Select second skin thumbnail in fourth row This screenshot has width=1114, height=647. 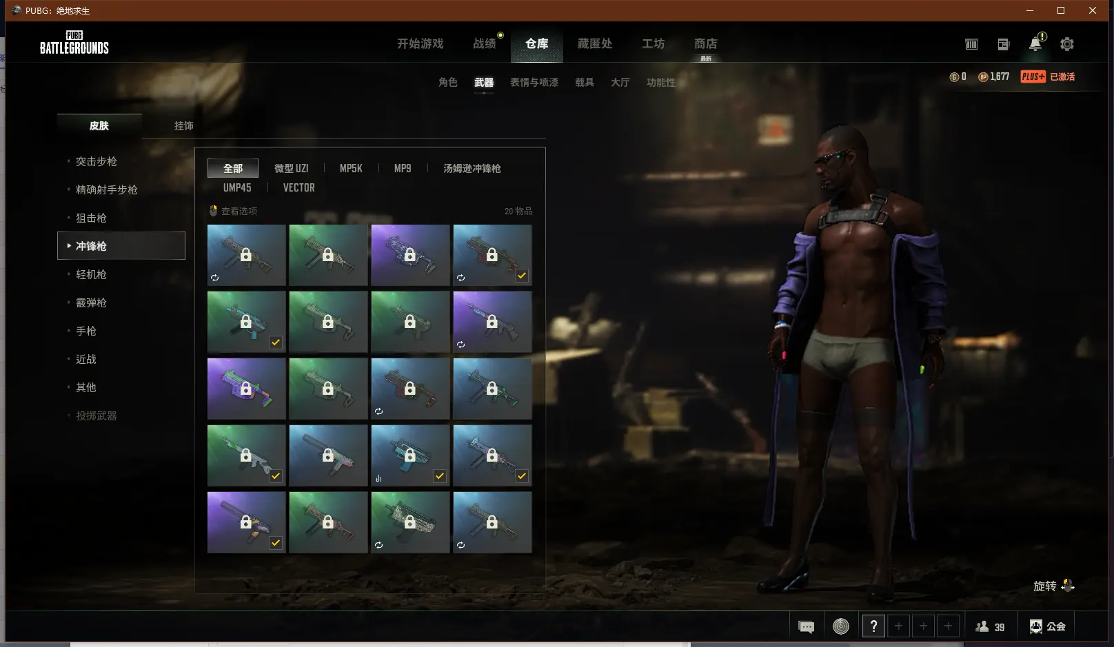(328, 455)
